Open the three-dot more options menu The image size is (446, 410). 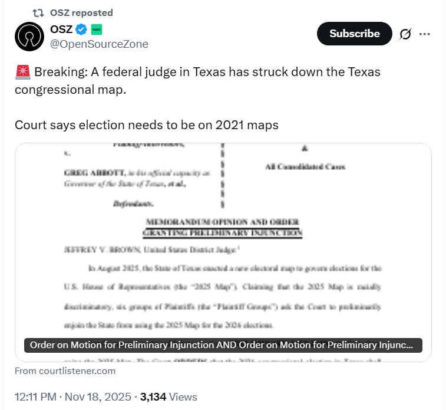pyautogui.click(x=424, y=34)
